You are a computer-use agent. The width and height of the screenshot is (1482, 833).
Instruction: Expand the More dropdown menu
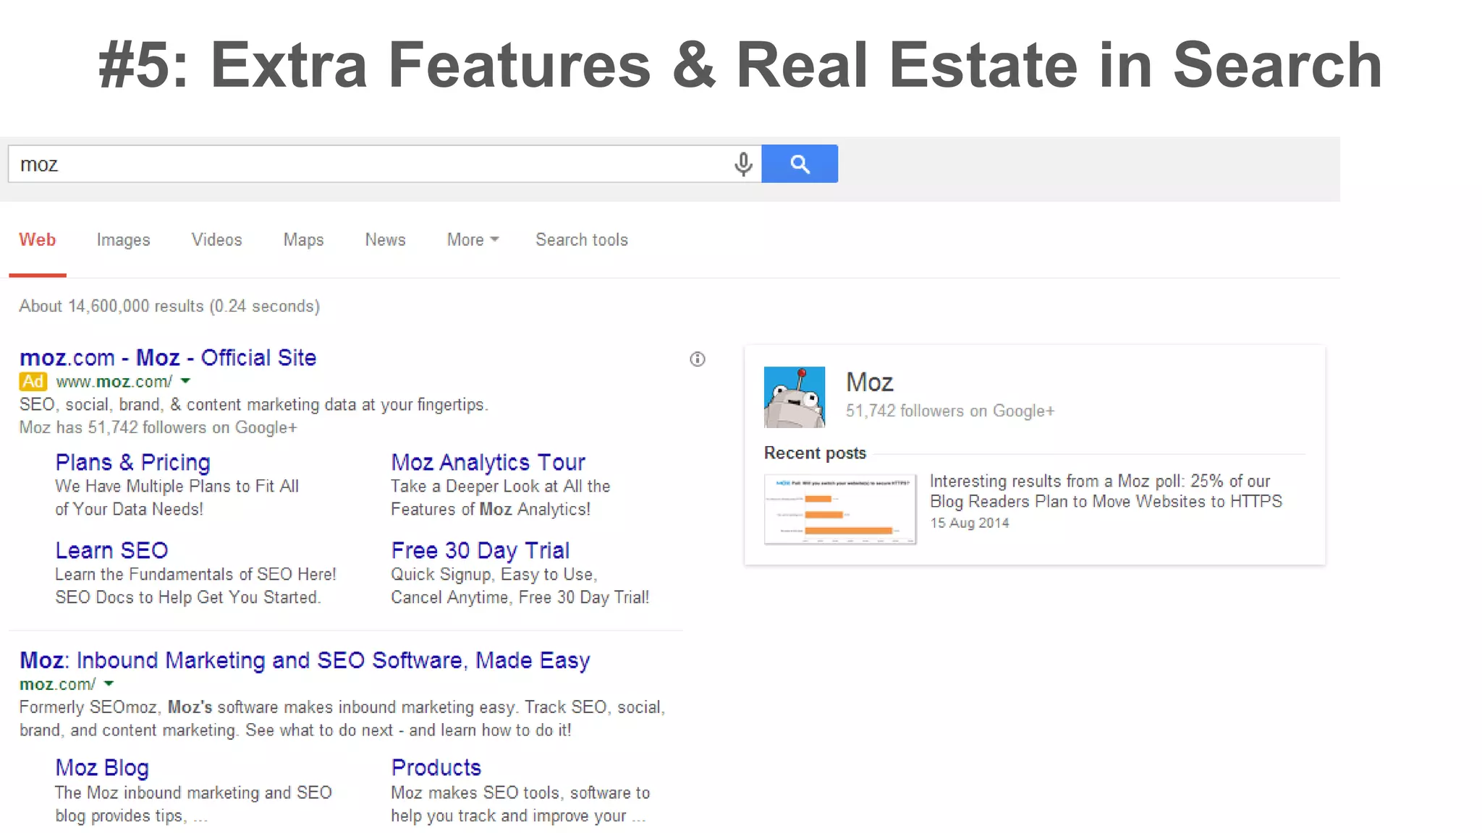click(x=473, y=240)
